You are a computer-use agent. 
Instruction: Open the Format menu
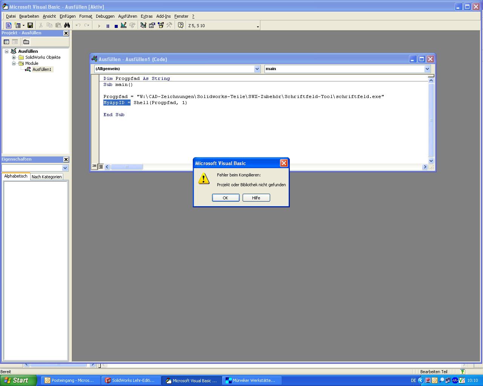point(86,16)
